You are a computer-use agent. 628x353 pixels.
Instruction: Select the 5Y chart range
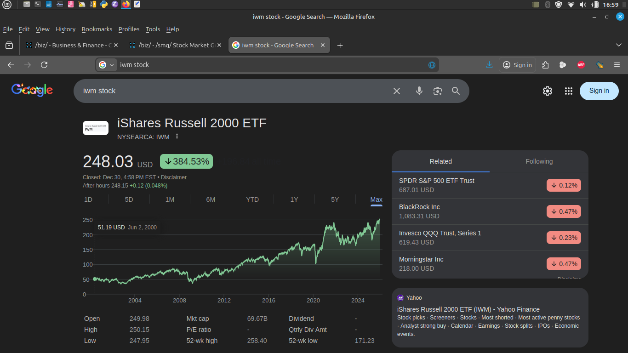tap(335, 199)
